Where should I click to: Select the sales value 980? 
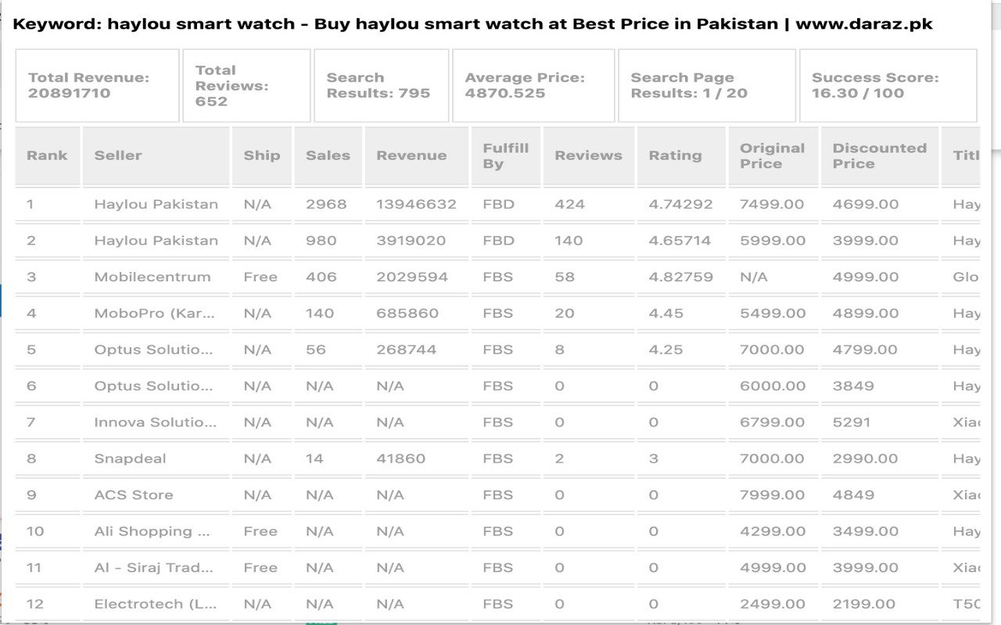(x=321, y=241)
